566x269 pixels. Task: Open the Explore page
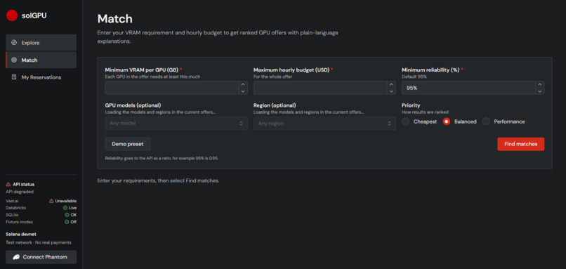[41, 43]
